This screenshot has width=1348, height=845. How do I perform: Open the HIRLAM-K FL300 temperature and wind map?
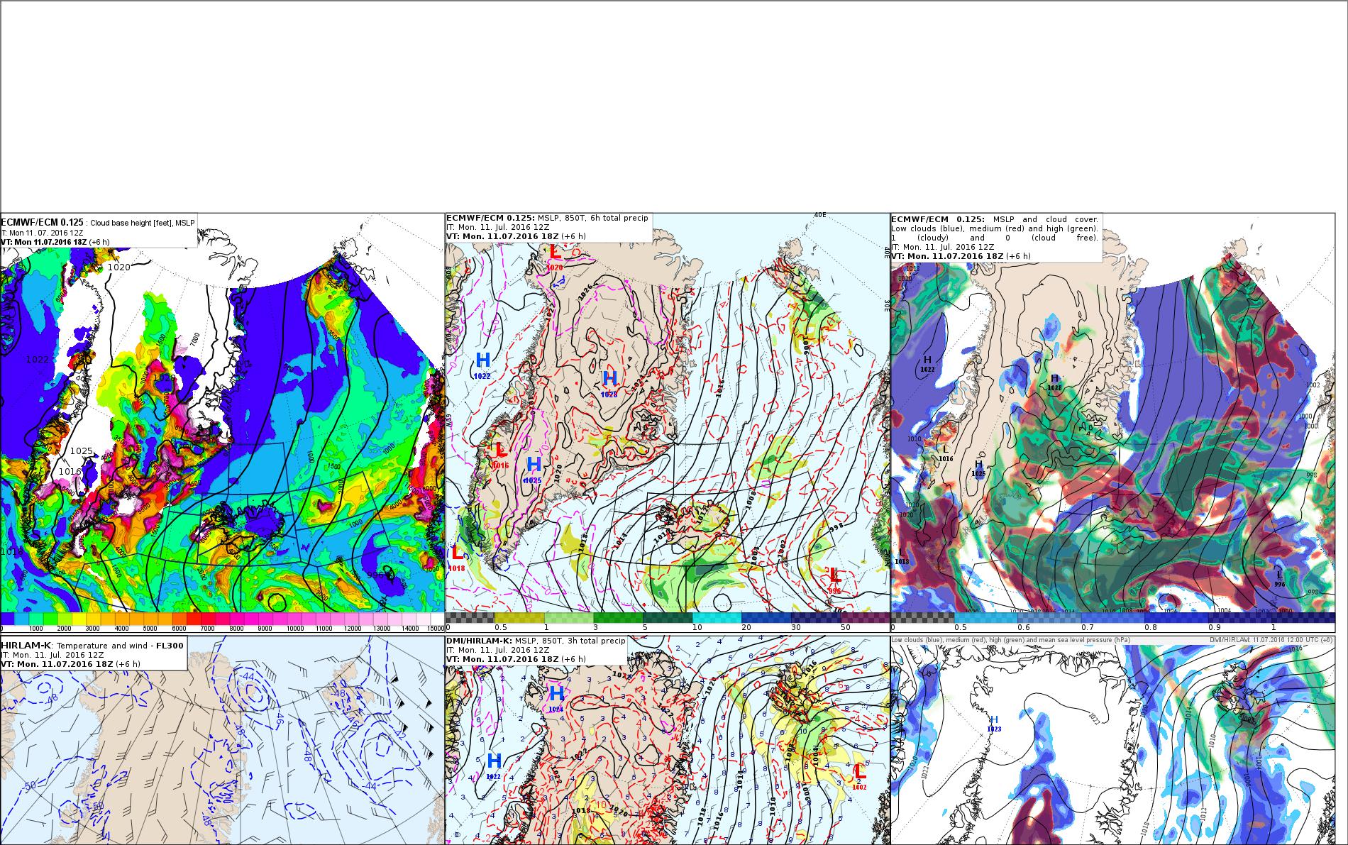pyautogui.click(x=222, y=740)
